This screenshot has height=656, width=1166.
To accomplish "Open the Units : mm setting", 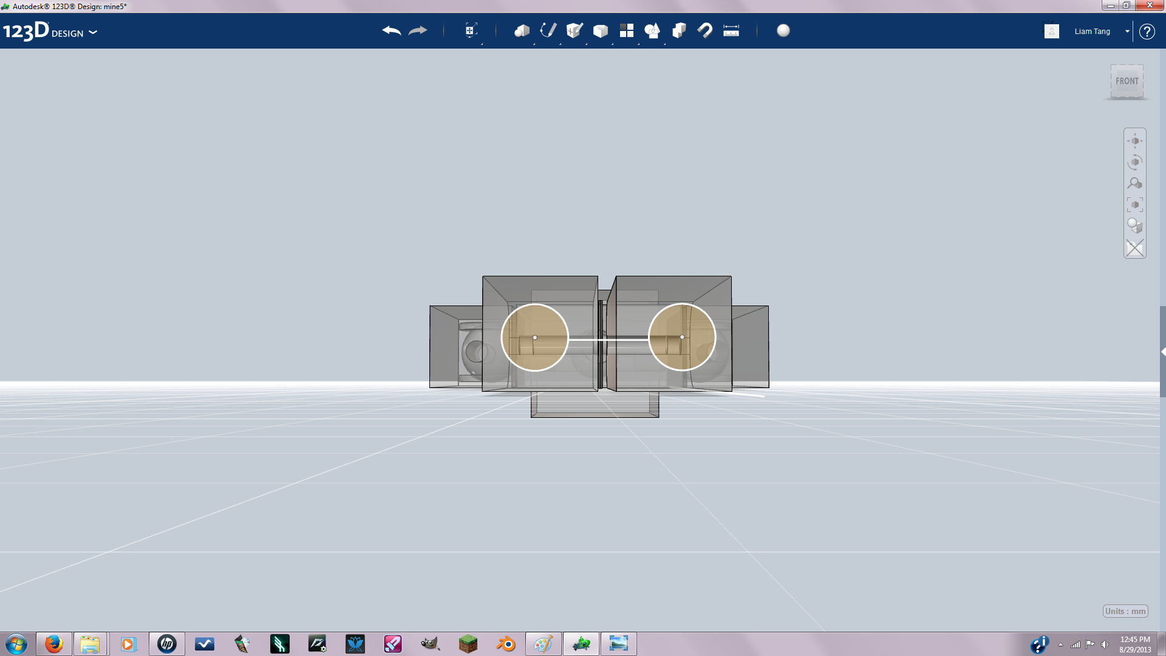I will 1125,611.
